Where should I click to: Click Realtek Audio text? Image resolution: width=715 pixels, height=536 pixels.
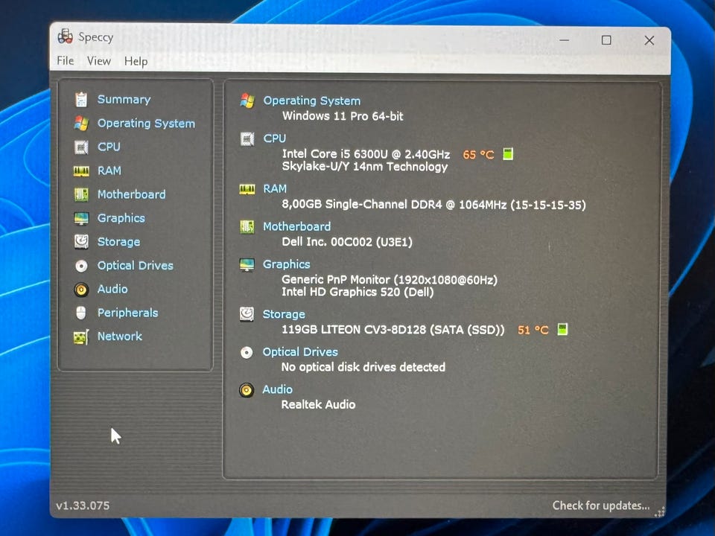tap(318, 405)
